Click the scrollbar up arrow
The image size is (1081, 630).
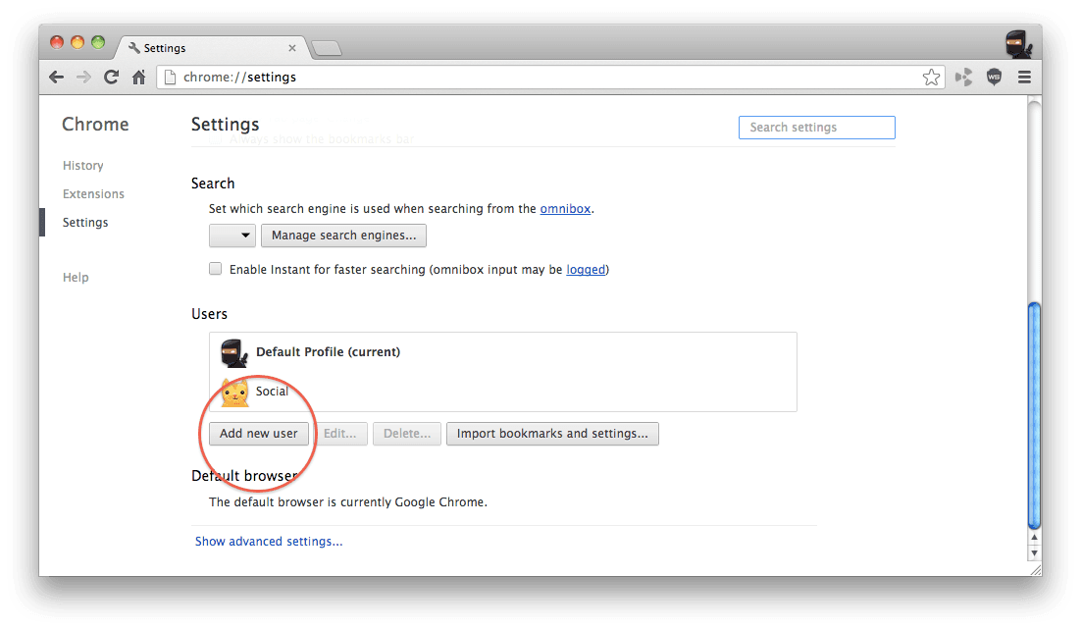1034,537
